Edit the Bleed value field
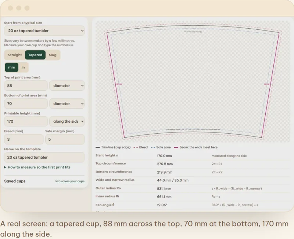The image size is (294, 239). [x=24, y=140]
